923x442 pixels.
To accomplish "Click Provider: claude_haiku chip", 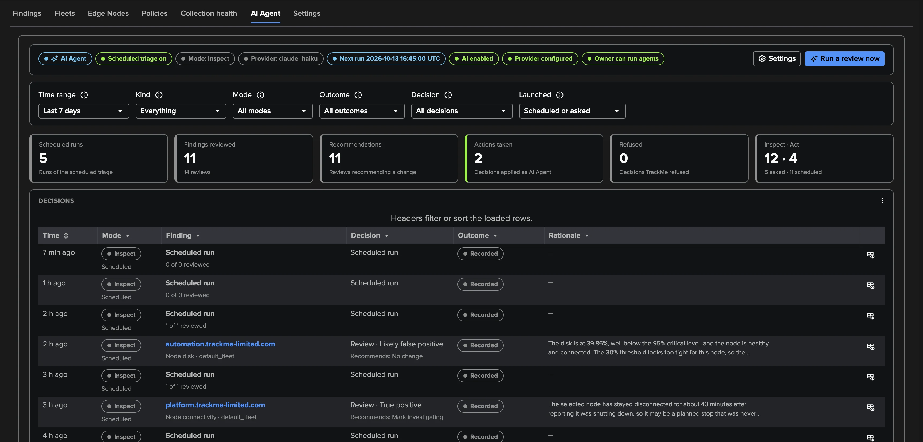I will point(280,59).
